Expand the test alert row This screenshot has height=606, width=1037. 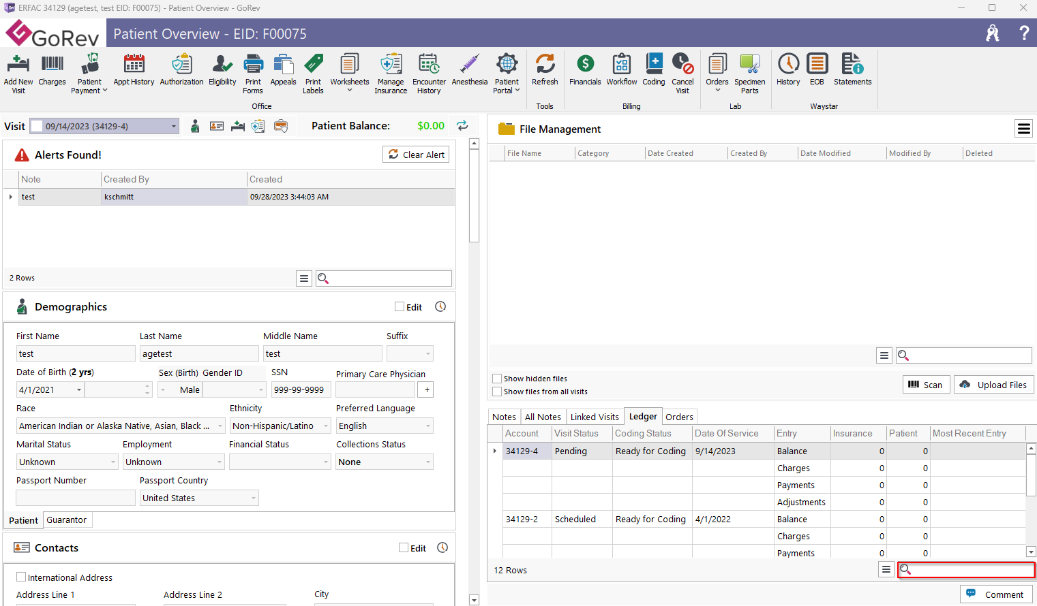(10, 197)
